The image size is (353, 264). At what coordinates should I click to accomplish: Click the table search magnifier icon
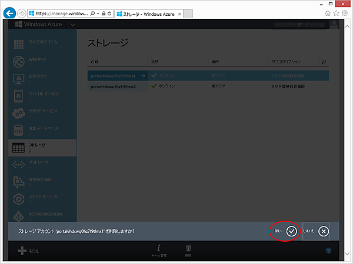[324, 62]
